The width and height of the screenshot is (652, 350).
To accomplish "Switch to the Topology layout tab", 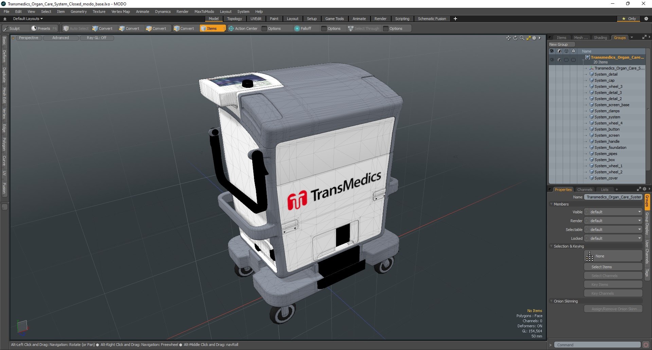I will [234, 19].
